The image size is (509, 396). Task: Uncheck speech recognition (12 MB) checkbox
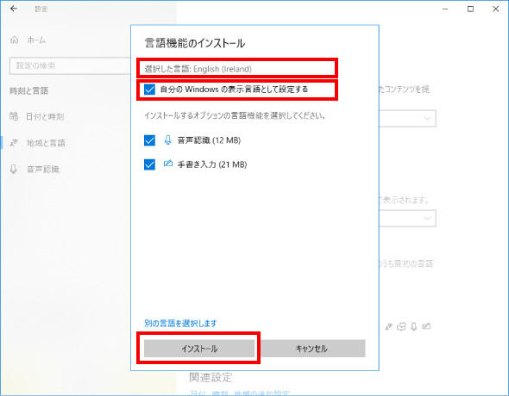[149, 140]
